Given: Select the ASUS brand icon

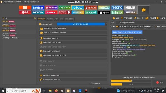Looking at the screenshot, I should [x=130, y=7].
